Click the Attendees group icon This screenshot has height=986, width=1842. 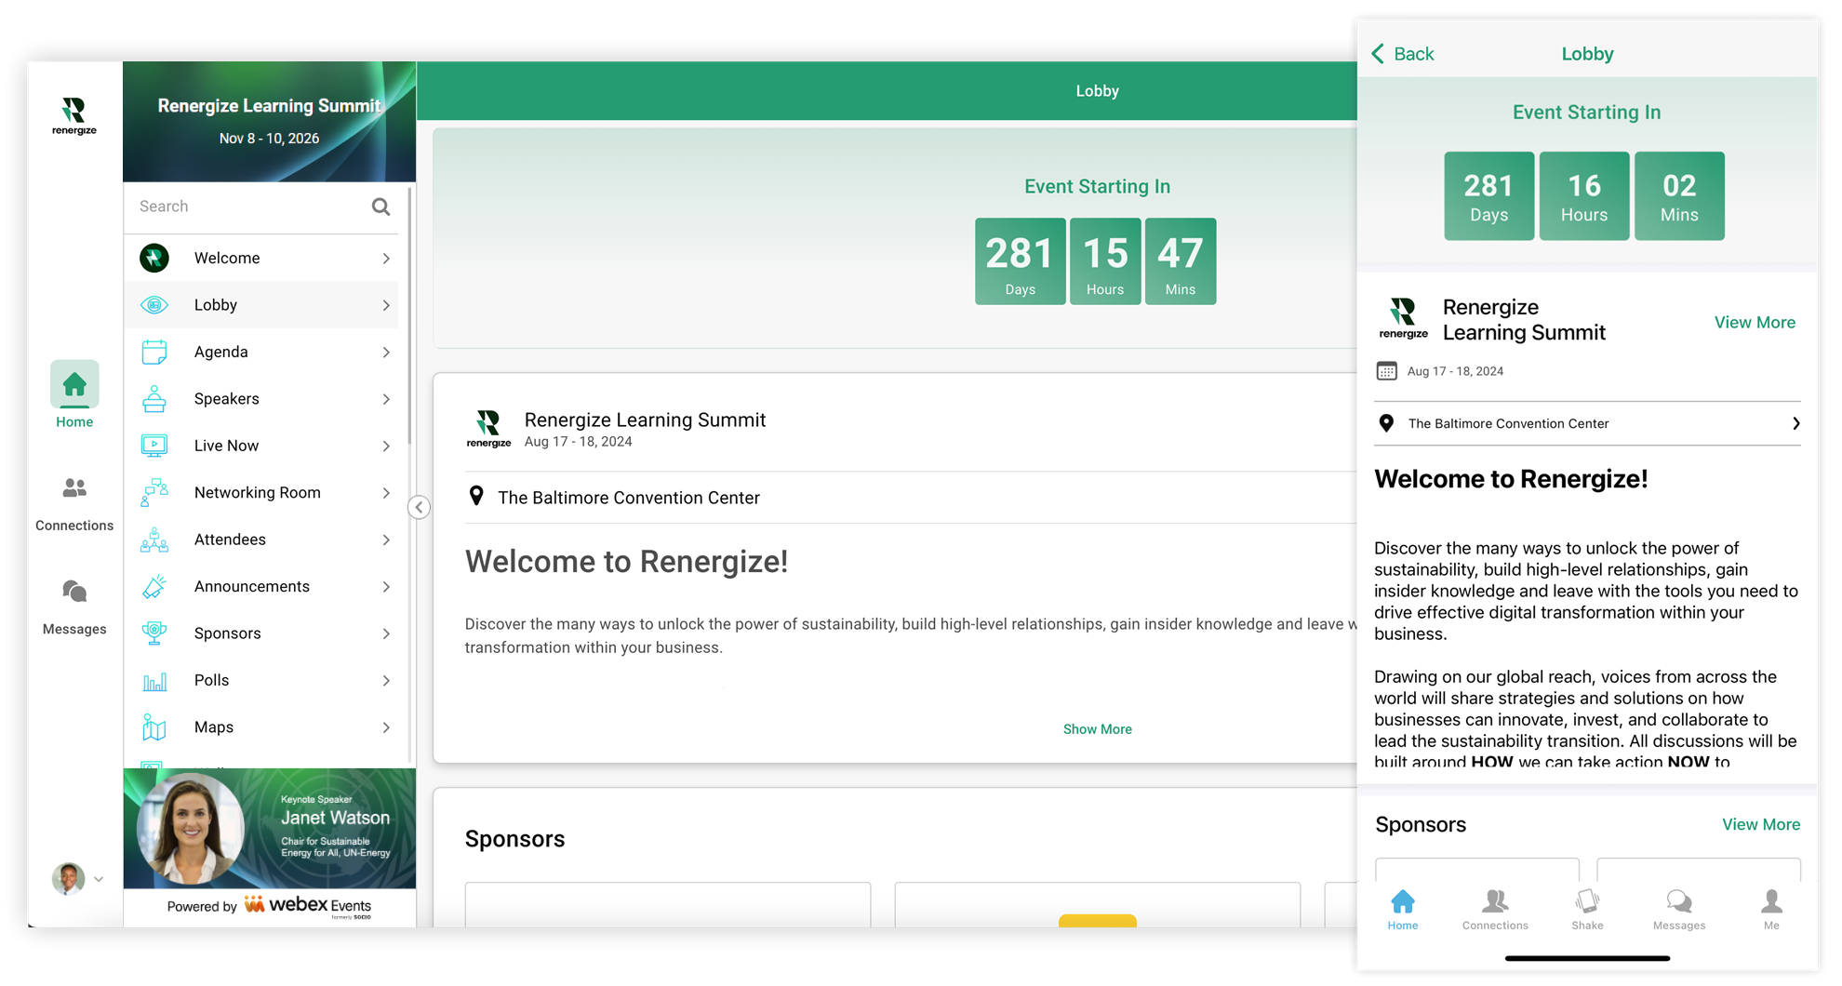coord(154,540)
